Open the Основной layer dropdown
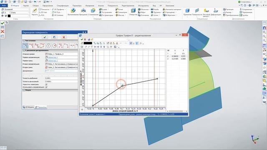The image size is (267, 150). [17, 9]
